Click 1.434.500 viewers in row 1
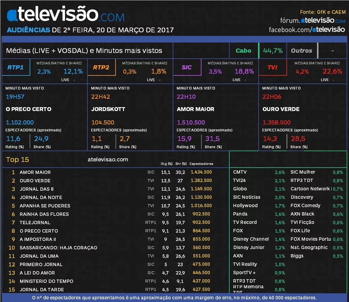 click(201, 172)
